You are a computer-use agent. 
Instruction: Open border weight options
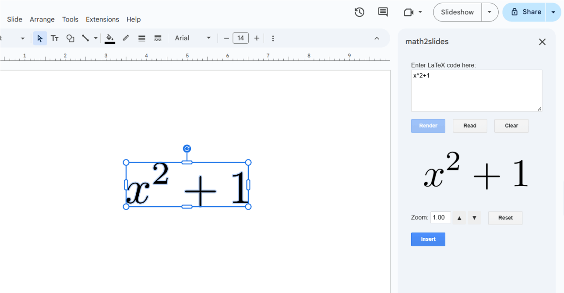[x=142, y=39]
